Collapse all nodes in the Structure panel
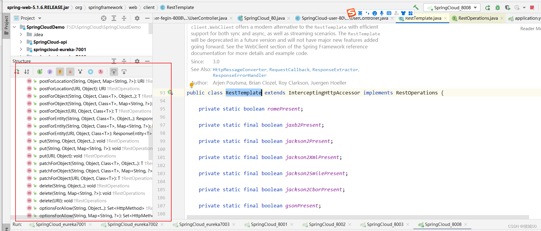Viewport: 541px width, 231px height. click(x=124, y=61)
